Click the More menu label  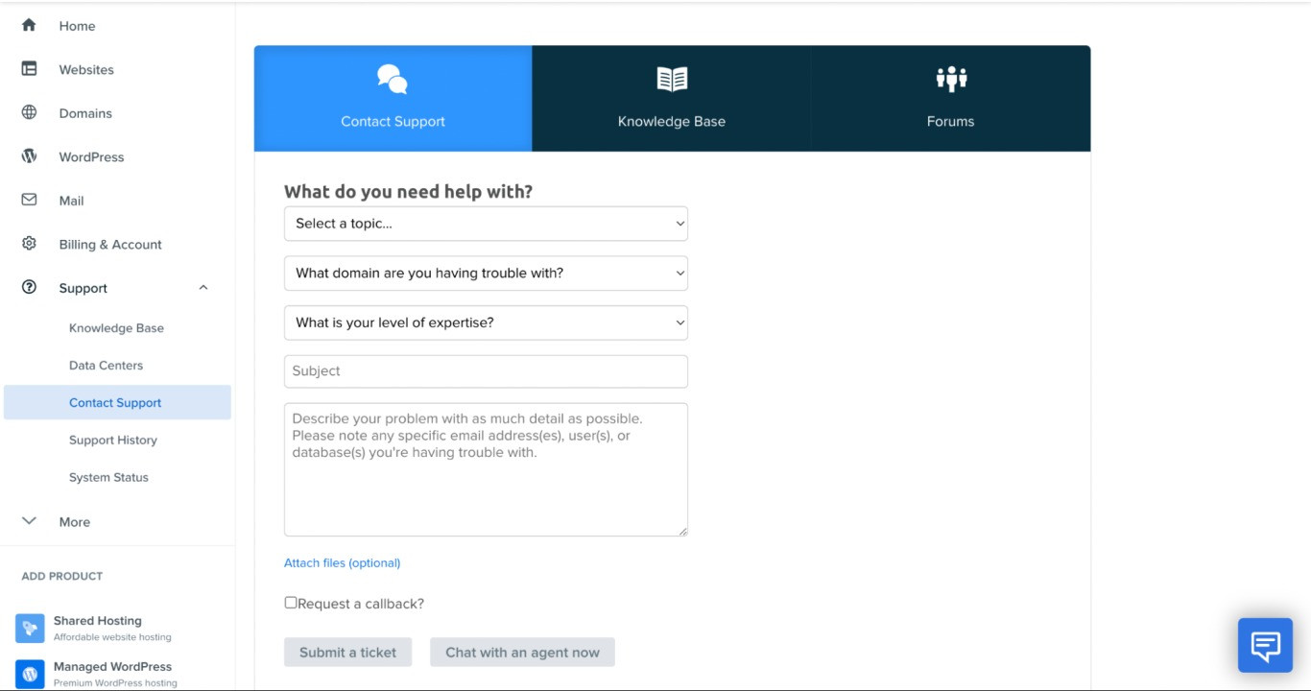pyautogui.click(x=75, y=522)
